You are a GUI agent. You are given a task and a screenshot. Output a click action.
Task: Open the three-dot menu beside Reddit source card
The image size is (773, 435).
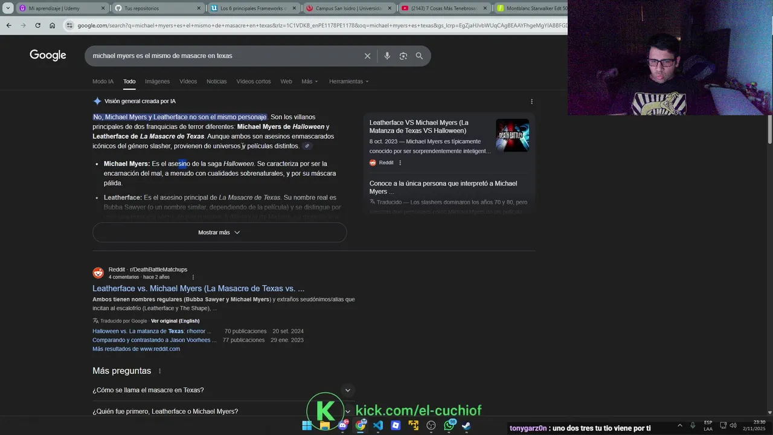tap(400, 163)
